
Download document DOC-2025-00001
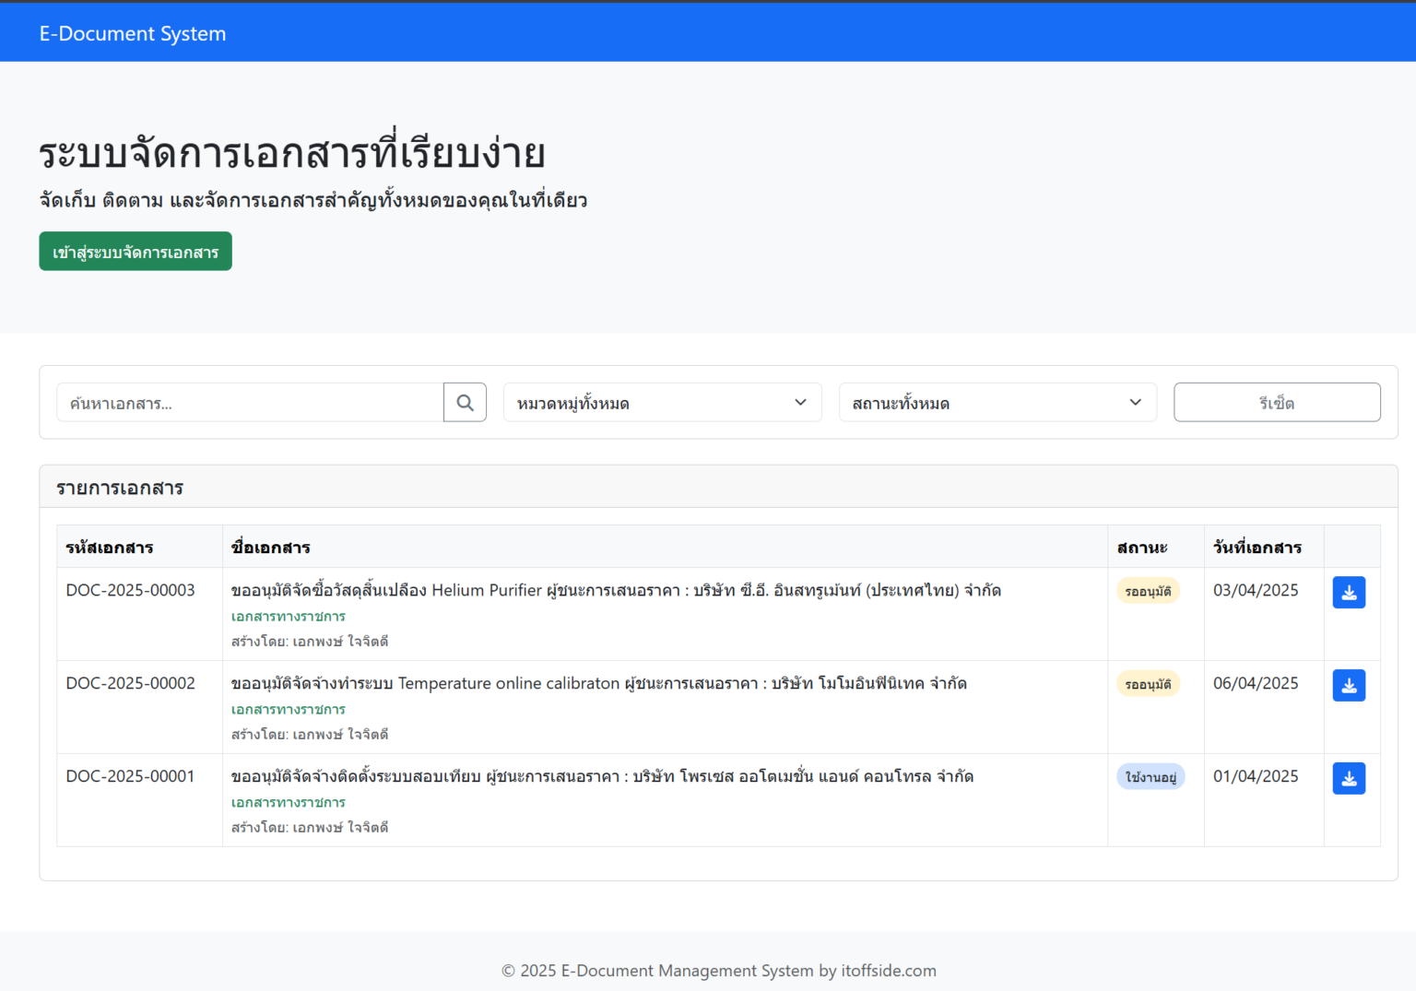pos(1349,778)
